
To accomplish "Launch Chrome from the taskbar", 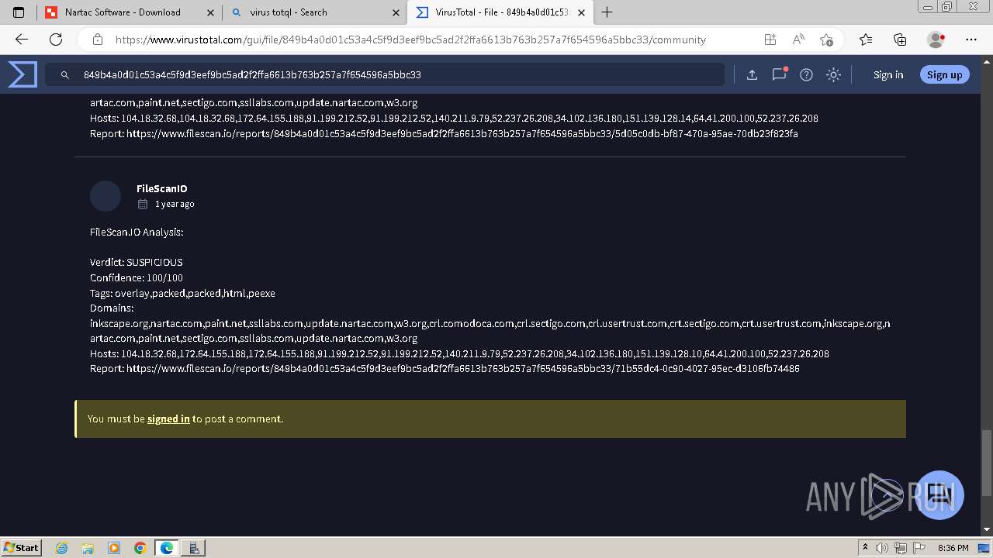I will click(x=140, y=548).
